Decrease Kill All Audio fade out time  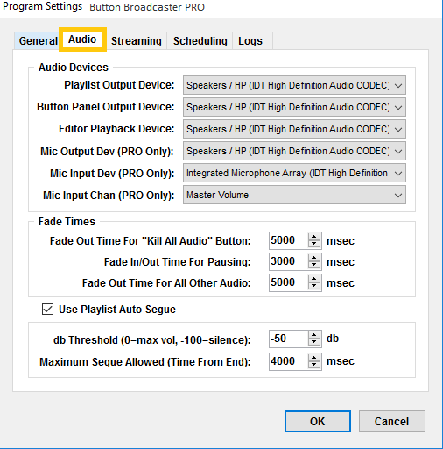[x=314, y=244]
